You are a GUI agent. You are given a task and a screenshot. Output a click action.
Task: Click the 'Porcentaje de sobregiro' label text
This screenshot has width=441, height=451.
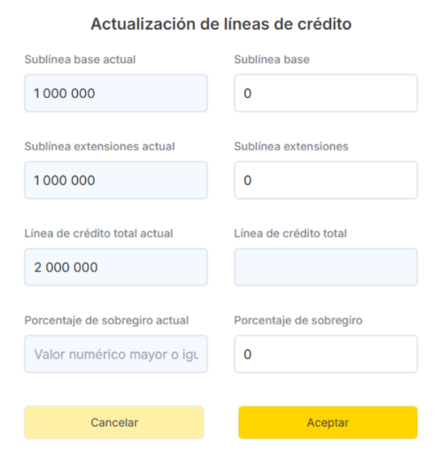pyautogui.click(x=298, y=320)
